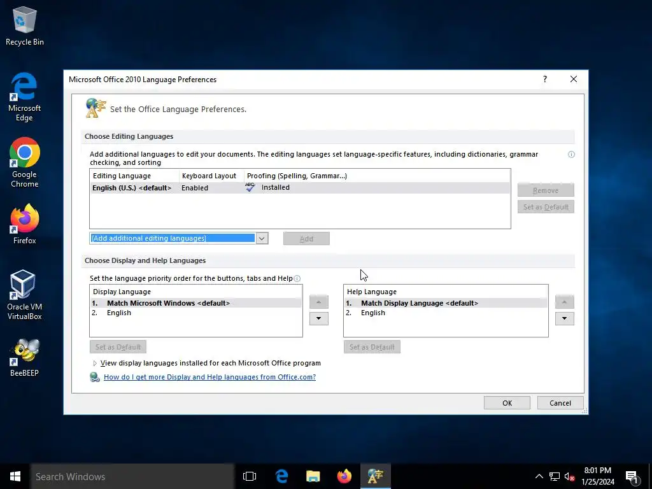The width and height of the screenshot is (652, 489).
Task: Click the Help question mark in the title bar
Action: point(545,79)
